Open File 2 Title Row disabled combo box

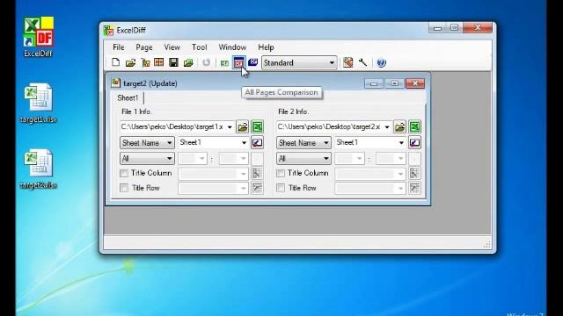coord(370,189)
